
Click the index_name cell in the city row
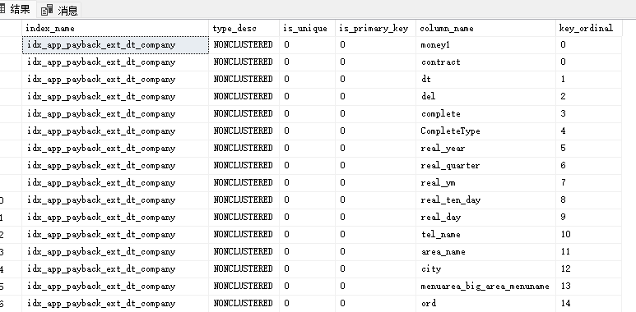pos(116,269)
